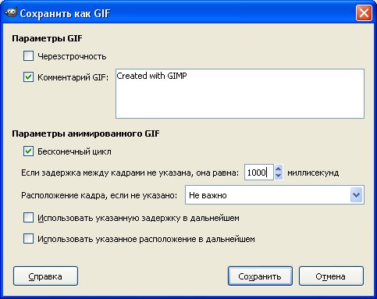The image size is (377, 299).
Task: Click the frame disposal dropdown arrow
Action: coord(356,195)
